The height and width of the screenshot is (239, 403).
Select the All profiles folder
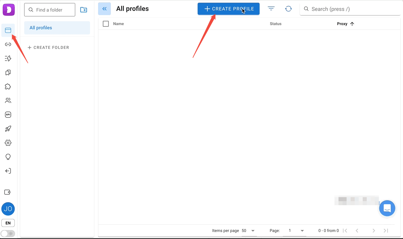click(57, 28)
